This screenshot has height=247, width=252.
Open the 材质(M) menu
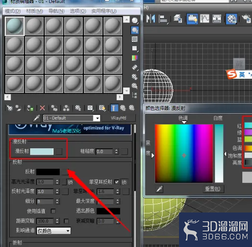[35, 11]
